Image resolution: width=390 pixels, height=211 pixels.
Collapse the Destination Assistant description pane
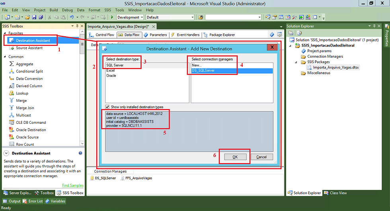pyautogui.click(x=6, y=153)
